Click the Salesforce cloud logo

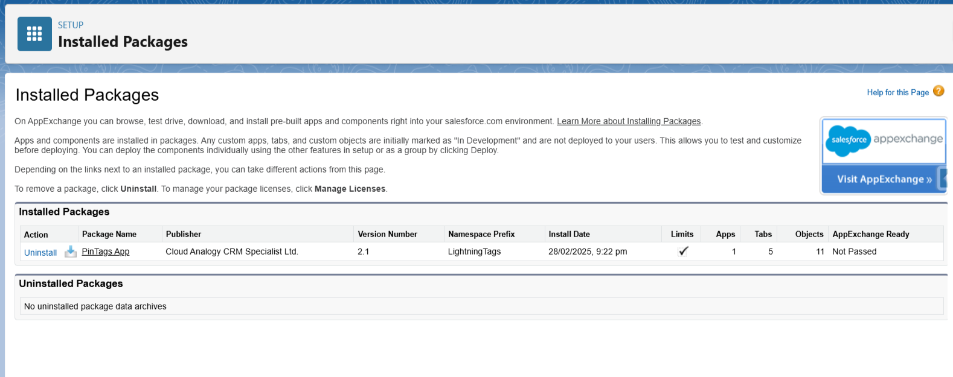[848, 140]
